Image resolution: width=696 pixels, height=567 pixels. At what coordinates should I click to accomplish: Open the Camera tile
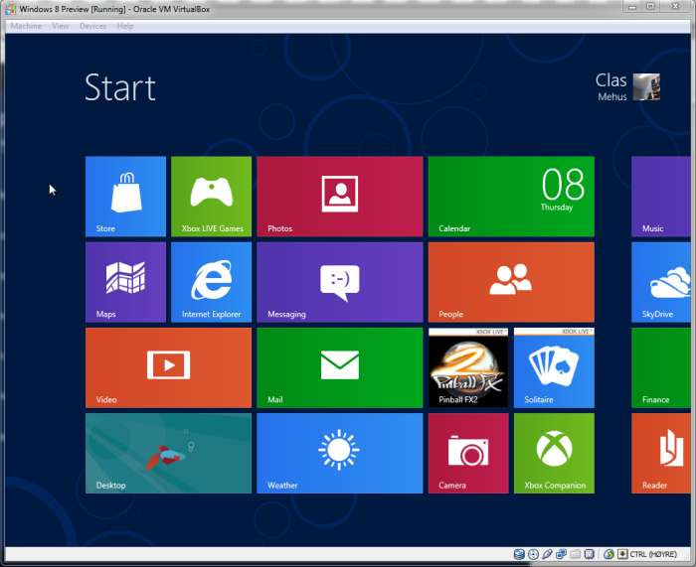pyautogui.click(x=468, y=453)
